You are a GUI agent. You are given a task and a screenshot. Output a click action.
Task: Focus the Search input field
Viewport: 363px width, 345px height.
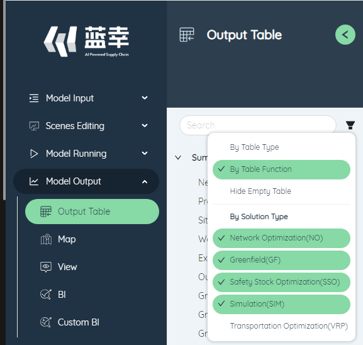point(258,125)
